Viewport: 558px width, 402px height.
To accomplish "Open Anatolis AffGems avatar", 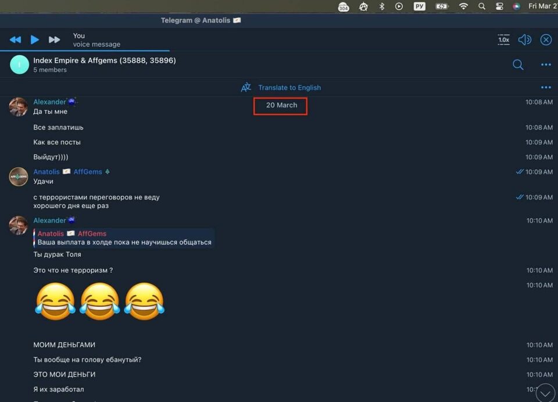I will pos(19,177).
